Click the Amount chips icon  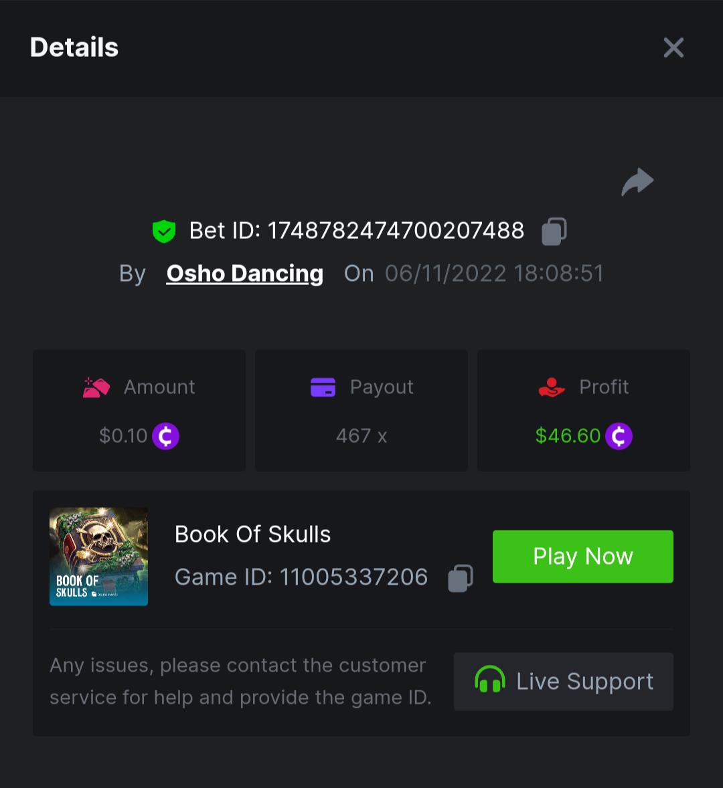click(96, 387)
